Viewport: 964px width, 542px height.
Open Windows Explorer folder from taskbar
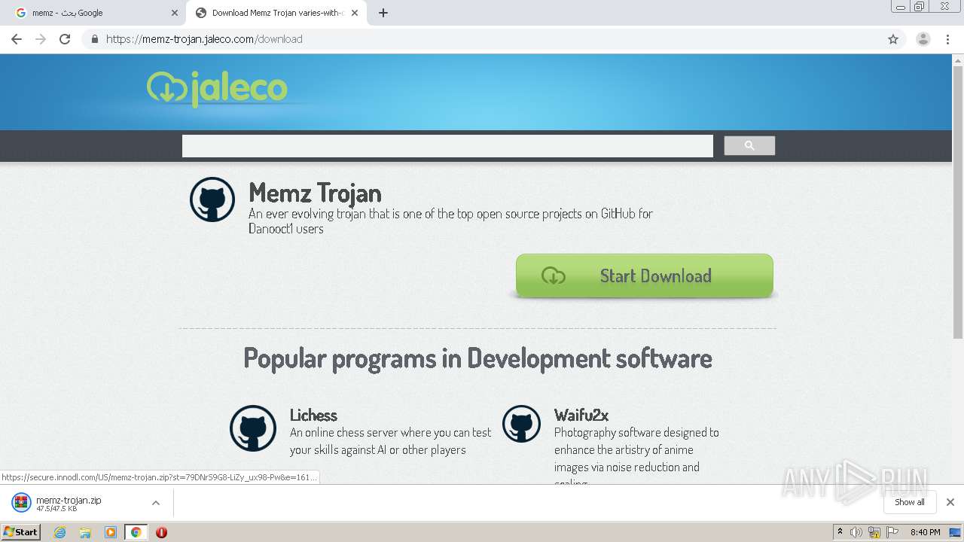[x=85, y=532]
